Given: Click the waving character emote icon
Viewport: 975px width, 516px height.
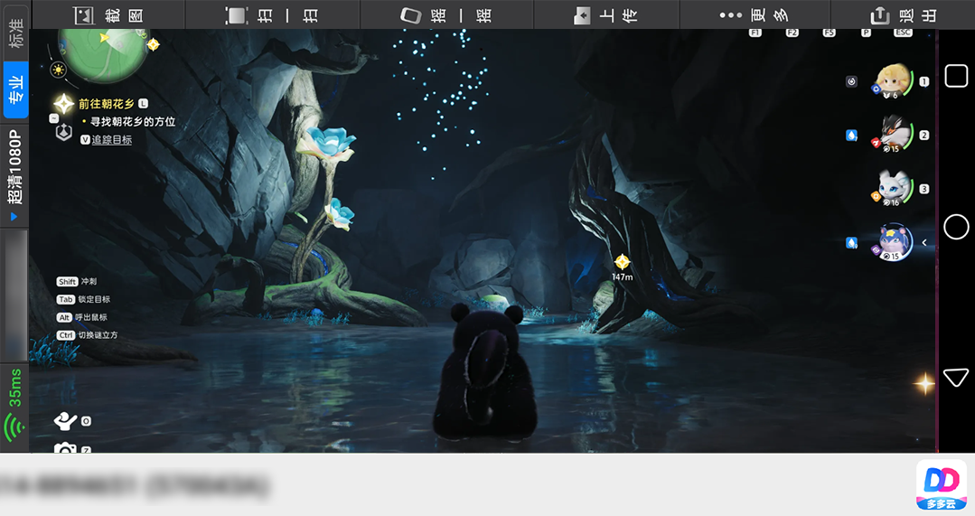Looking at the screenshot, I should (x=65, y=421).
